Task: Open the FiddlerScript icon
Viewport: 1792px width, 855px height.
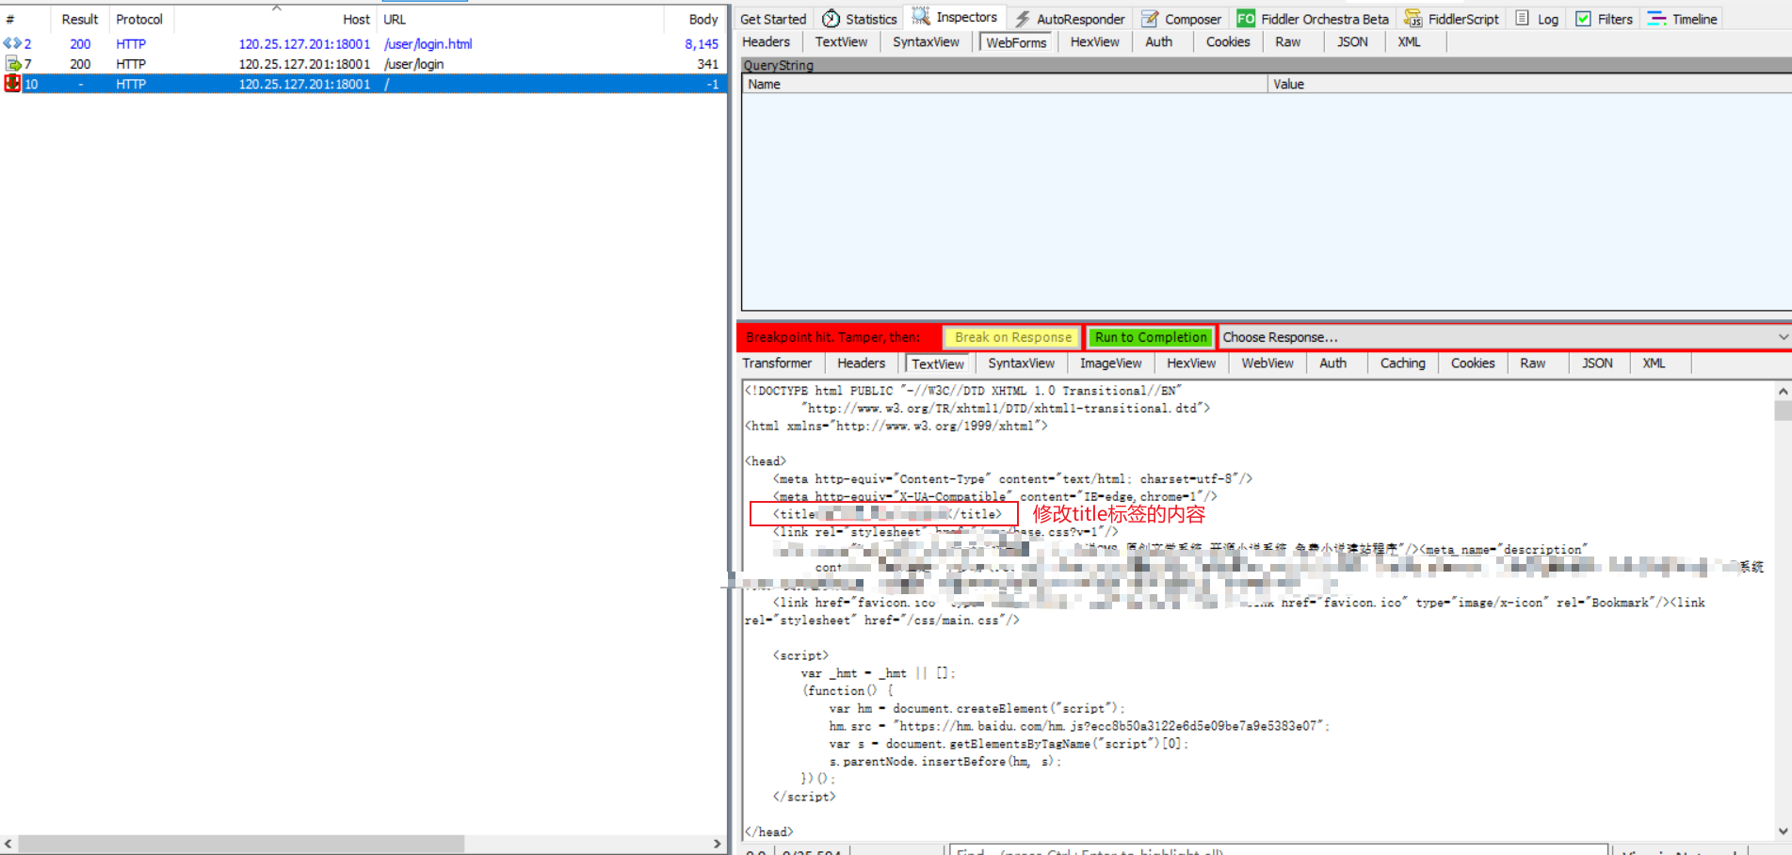Action: [1413, 19]
